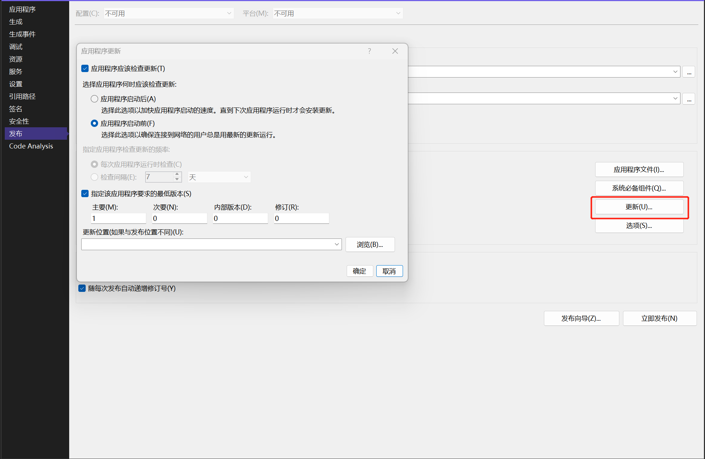This screenshot has height=459, width=705.
Task: Open the 调试 page in sidebar
Action: click(x=16, y=47)
